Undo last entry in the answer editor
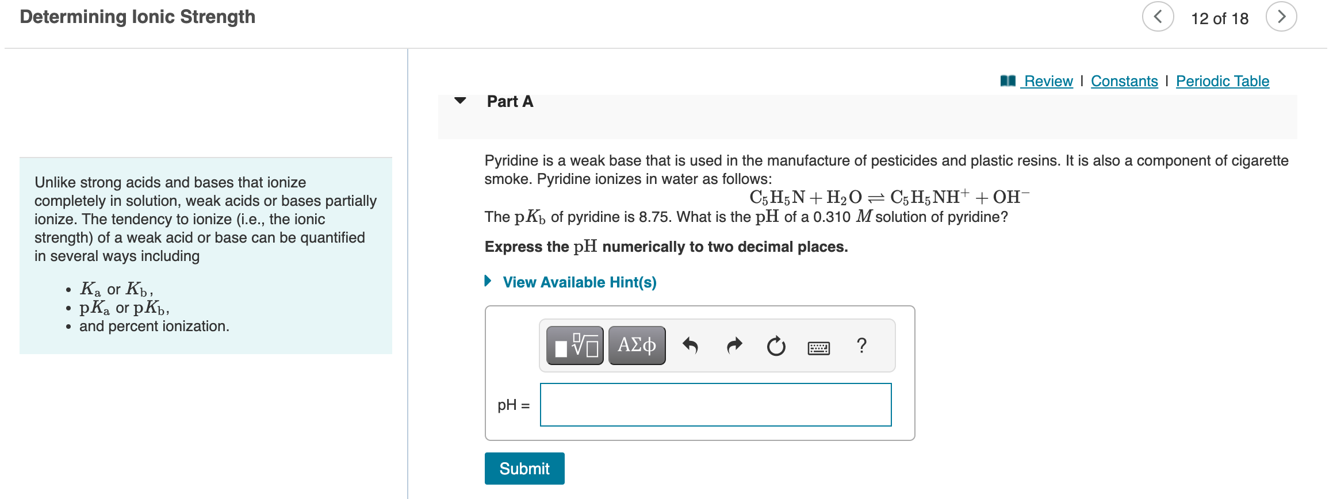 (x=691, y=346)
